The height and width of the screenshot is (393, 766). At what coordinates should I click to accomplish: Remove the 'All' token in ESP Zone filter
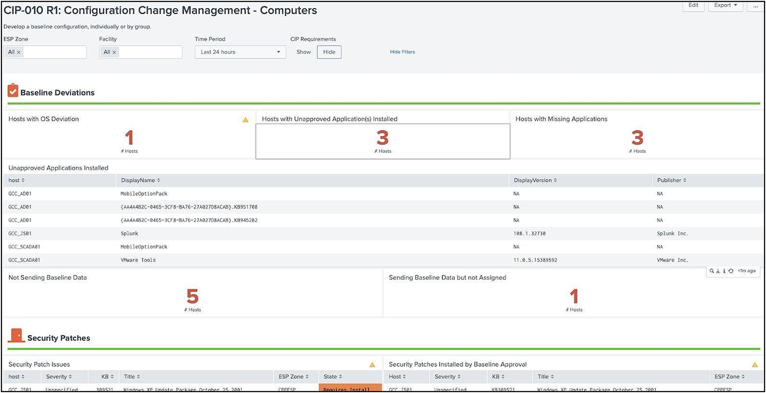click(x=19, y=52)
